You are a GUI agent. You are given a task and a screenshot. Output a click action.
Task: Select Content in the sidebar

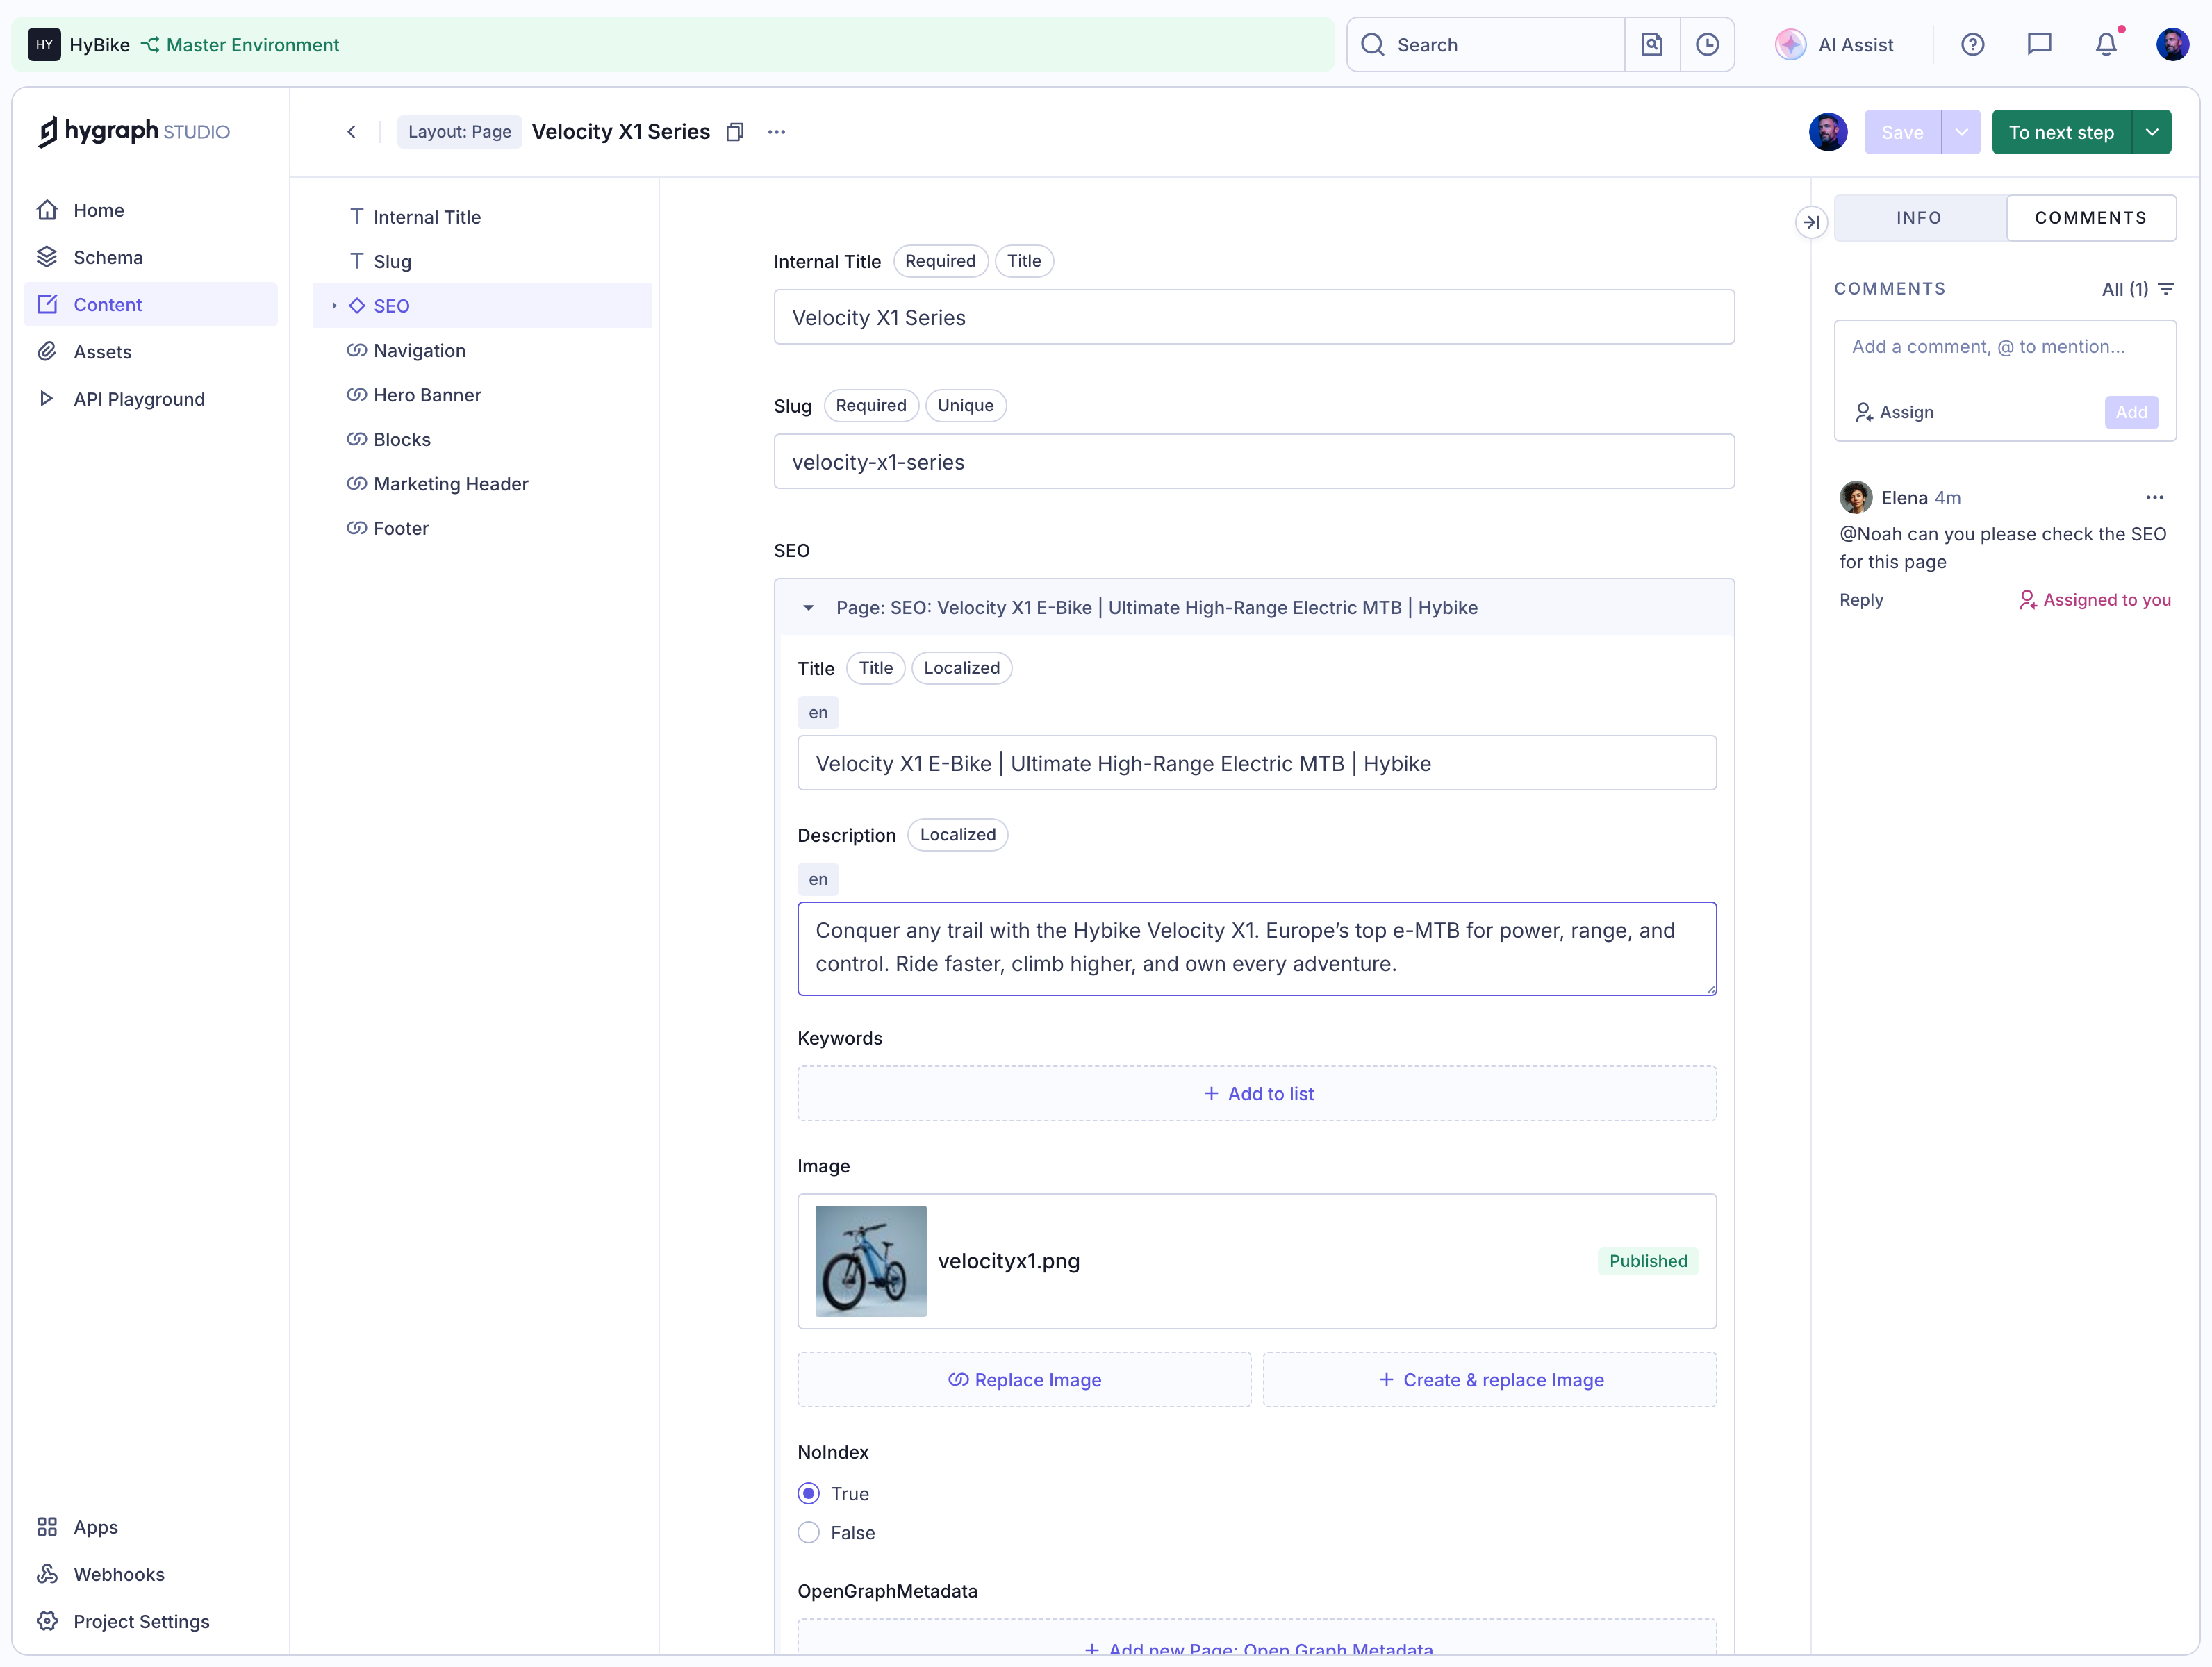click(x=150, y=304)
